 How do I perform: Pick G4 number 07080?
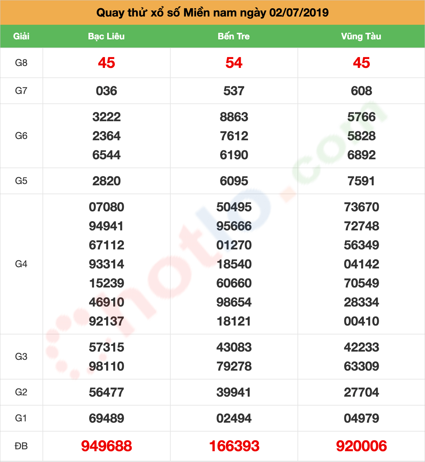click(107, 207)
